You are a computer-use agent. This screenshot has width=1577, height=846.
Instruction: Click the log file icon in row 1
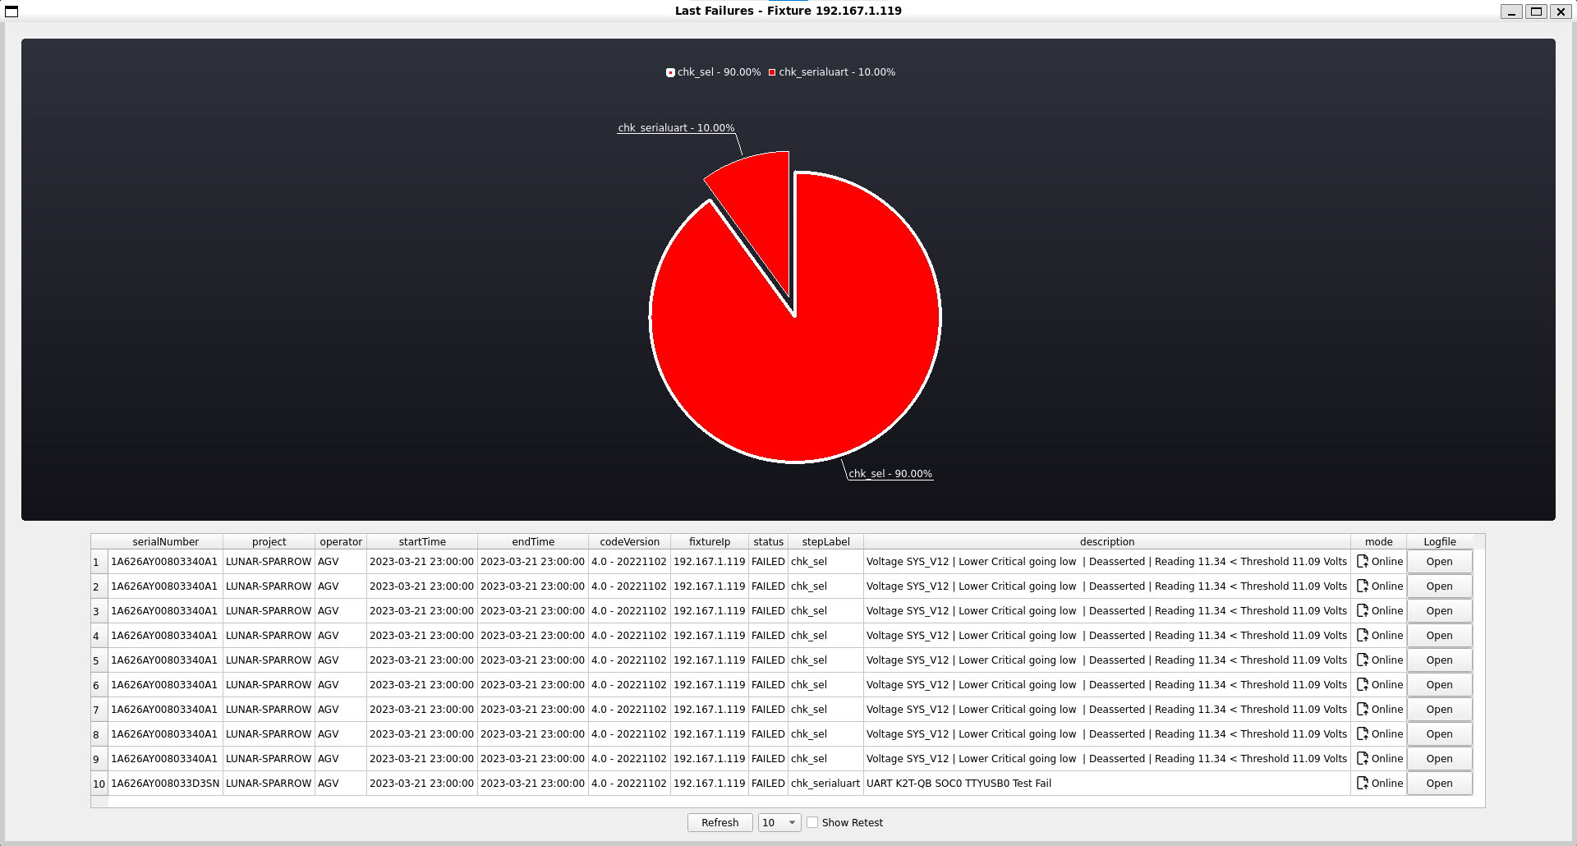coord(1363,562)
